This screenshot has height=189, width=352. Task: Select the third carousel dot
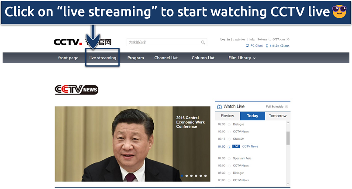coord(191,176)
